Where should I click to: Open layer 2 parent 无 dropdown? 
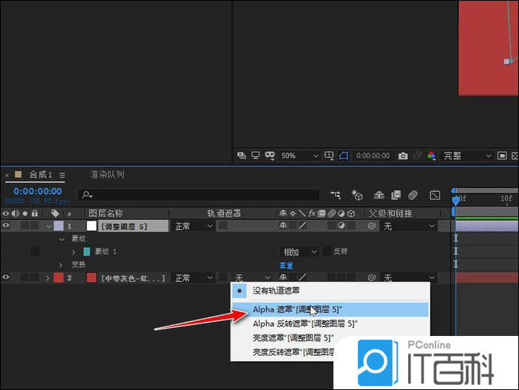[x=409, y=278]
